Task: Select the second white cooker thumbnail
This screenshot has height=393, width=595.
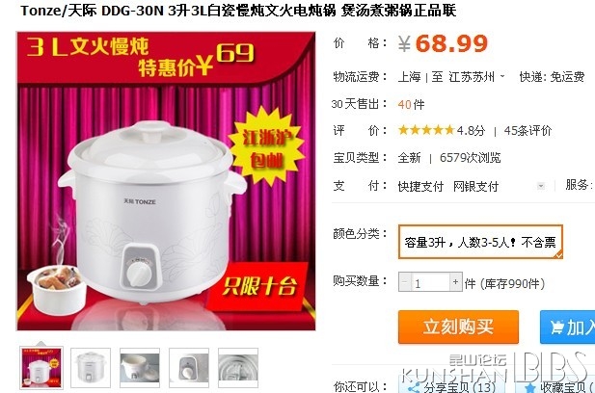Action: [91, 368]
